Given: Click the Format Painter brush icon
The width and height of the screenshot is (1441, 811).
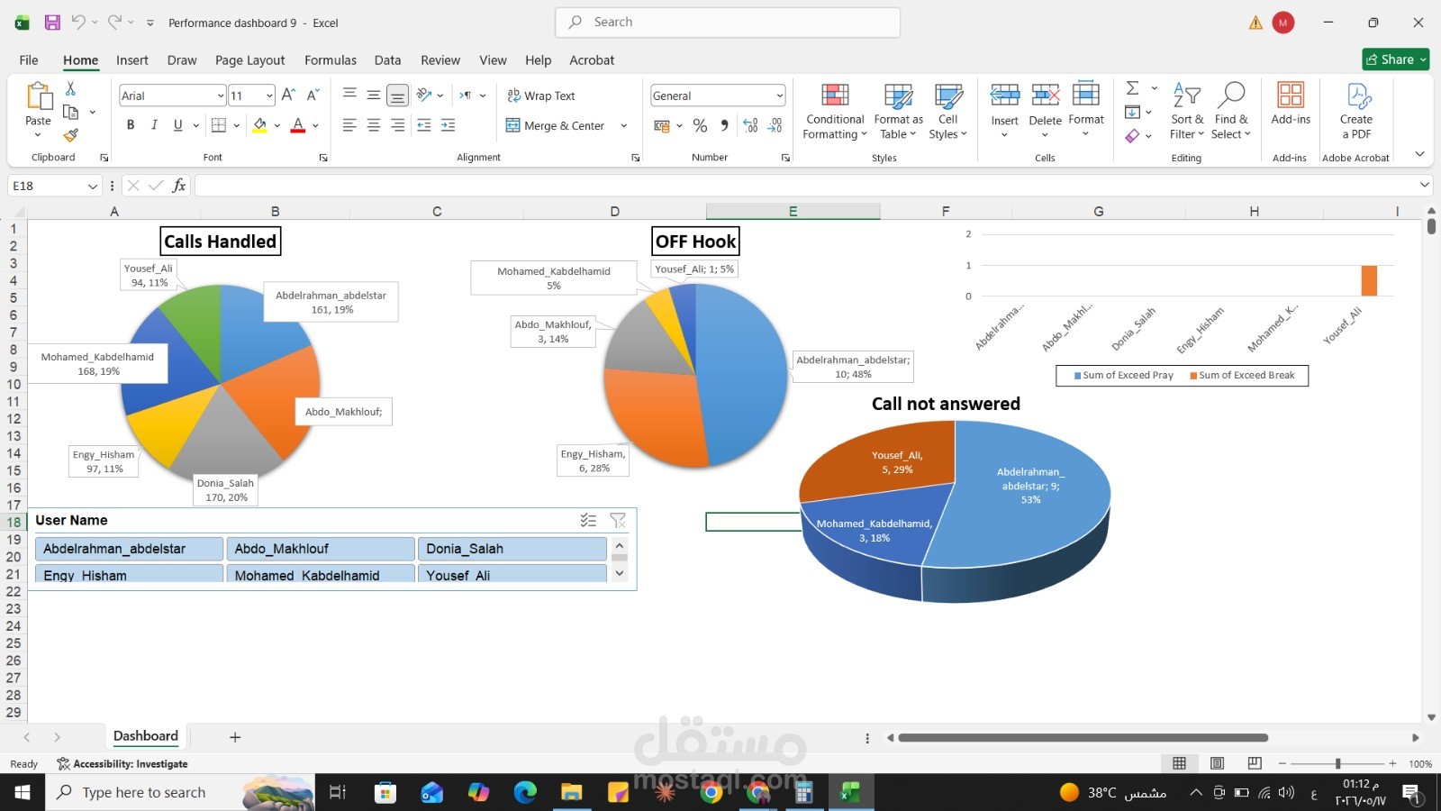Looking at the screenshot, I should (70, 135).
